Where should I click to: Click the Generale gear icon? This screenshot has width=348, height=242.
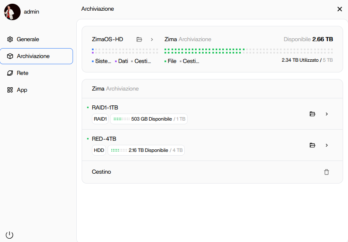click(x=10, y=40)
